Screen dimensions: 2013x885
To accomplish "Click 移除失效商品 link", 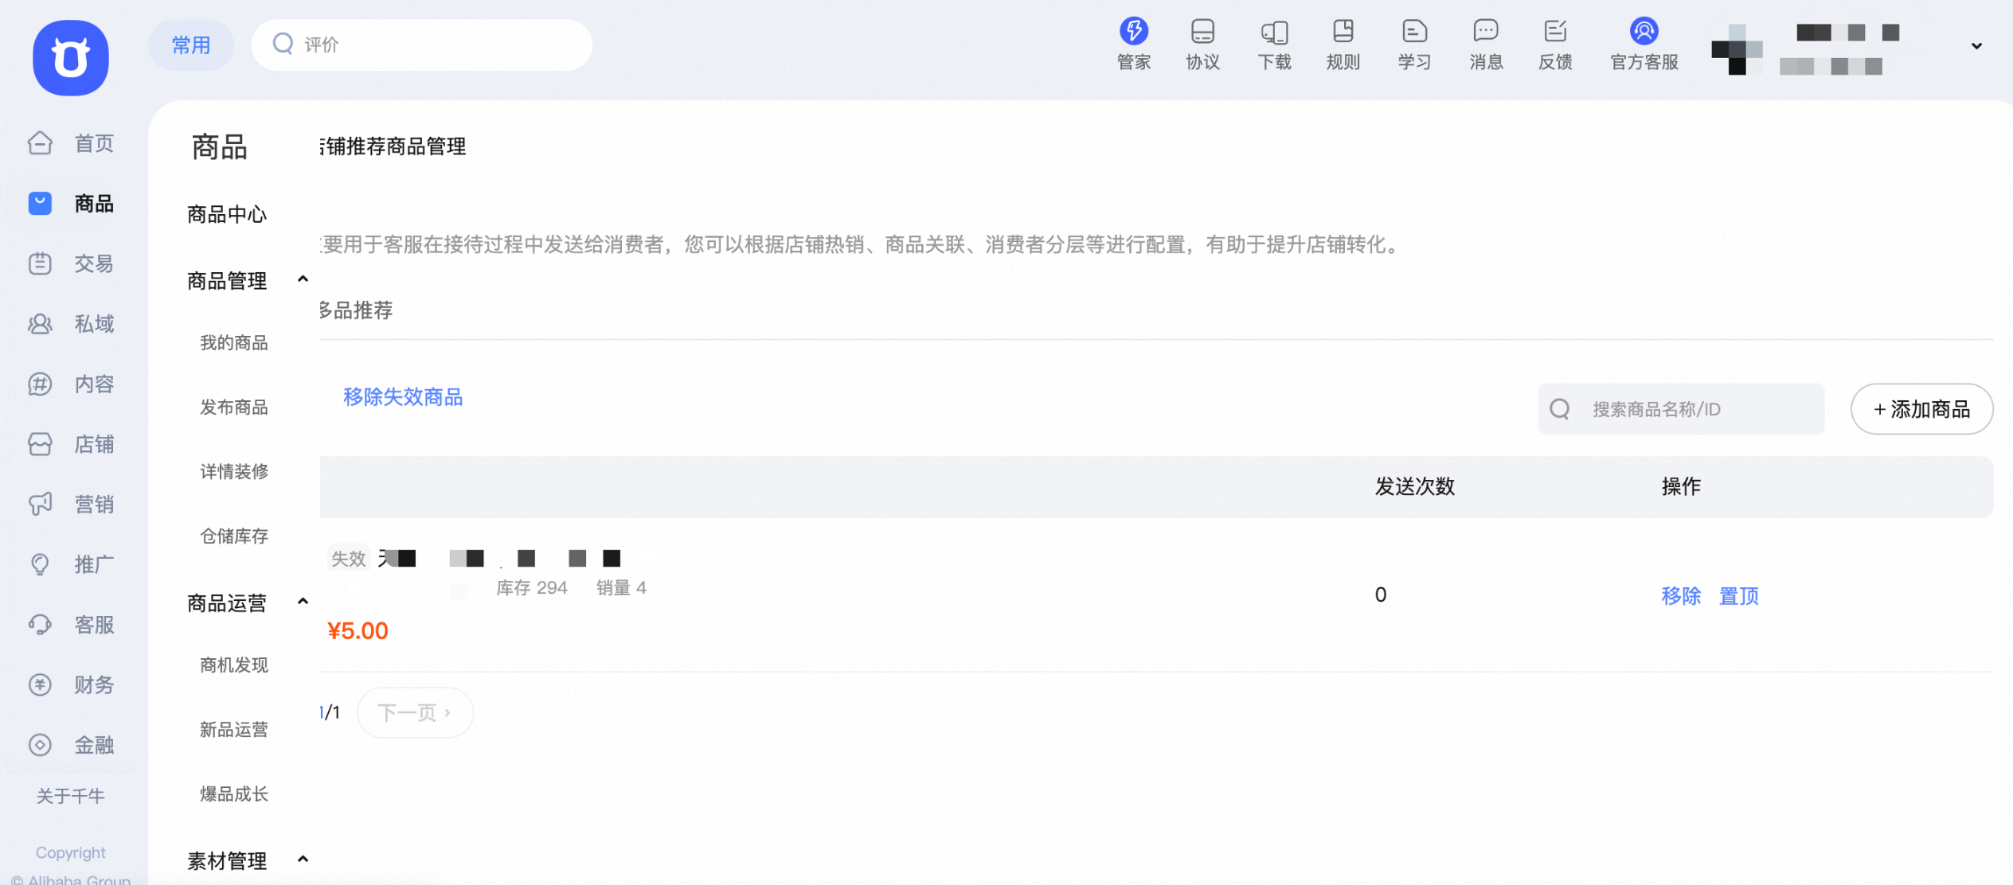I will point(403,397).
